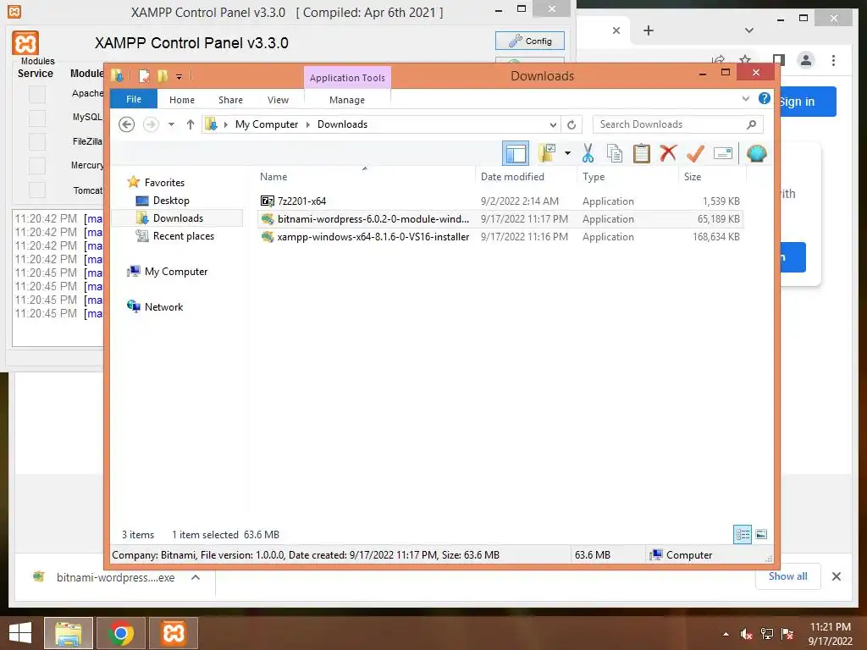Click the search magnifier icon
The width and height of the screenshot is (867, 650).
point(751,124)
